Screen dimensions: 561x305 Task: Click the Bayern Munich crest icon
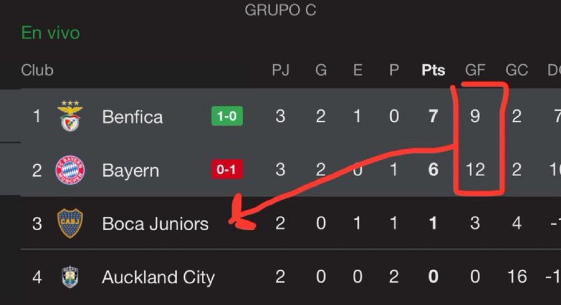pyautogui.click(x=70, y=170)
